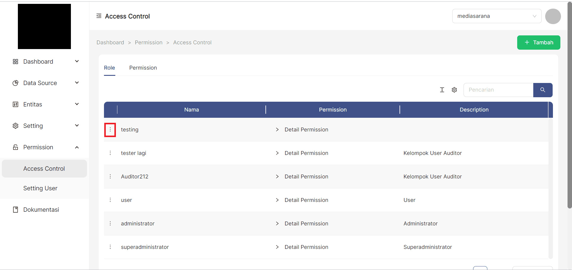
Task: Click the Pencarian search input field
Action: (x=498, y=90)
